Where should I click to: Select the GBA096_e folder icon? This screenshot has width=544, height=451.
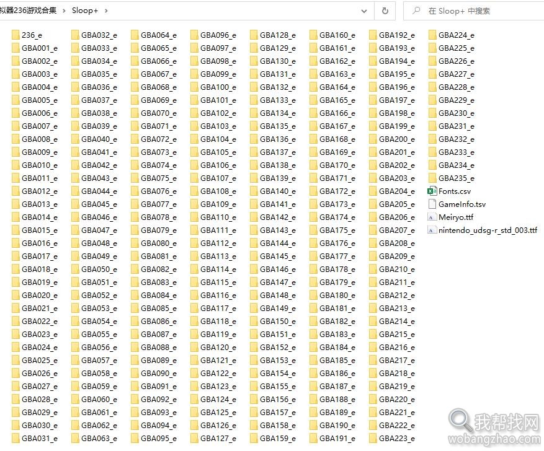pos(194,35)
